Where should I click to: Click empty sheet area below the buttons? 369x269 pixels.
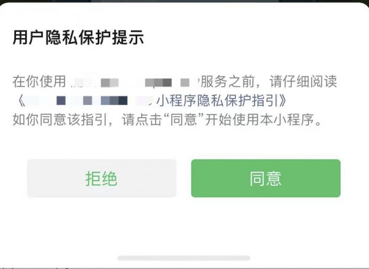click(184, 225)
